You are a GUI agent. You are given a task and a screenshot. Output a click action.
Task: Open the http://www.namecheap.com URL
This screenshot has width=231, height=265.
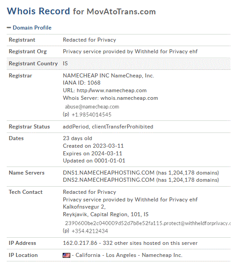point(111,90)
